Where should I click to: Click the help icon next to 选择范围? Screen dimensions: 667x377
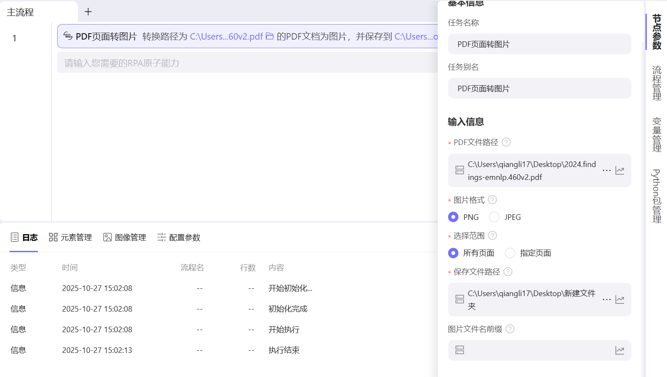coord(492,235)
